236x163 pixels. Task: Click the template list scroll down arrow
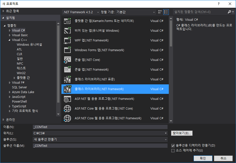[171, 121]
